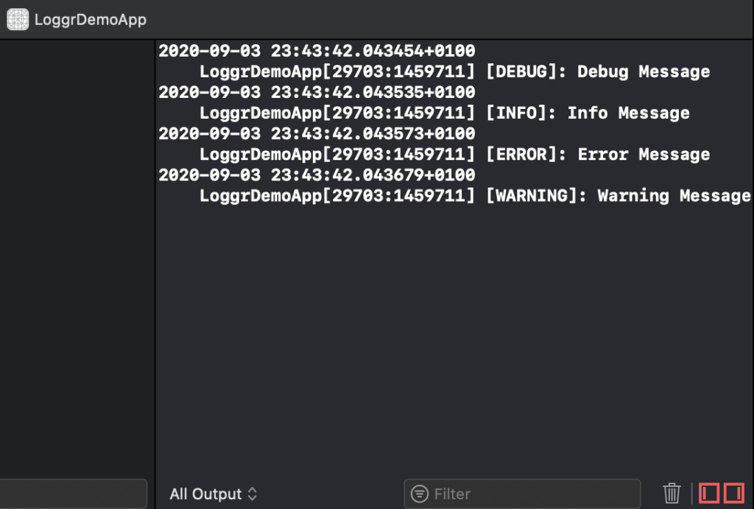The width and height of the screenshot is (754, 509).
Task: Click the variables view filter field at bottom left
Action: (x=73, y=494)
